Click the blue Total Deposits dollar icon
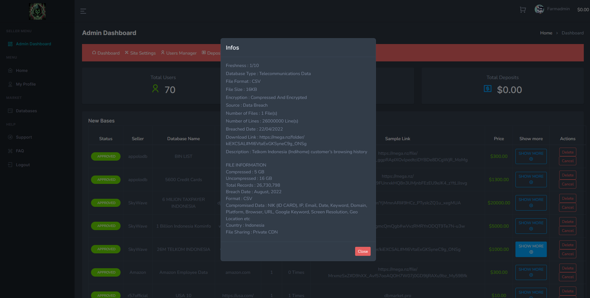The height and width of the screenshot is (298, 590). [x=488, y=89]
